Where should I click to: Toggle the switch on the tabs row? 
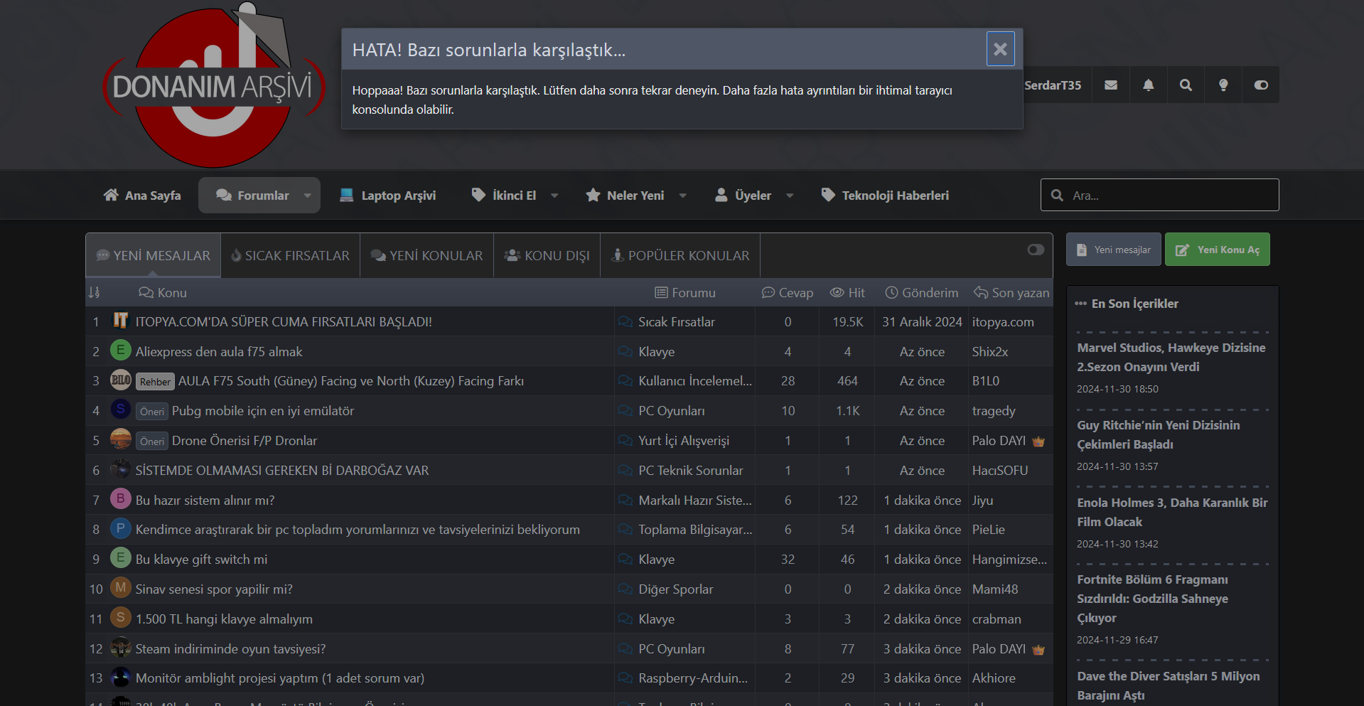pos(1036,250)
